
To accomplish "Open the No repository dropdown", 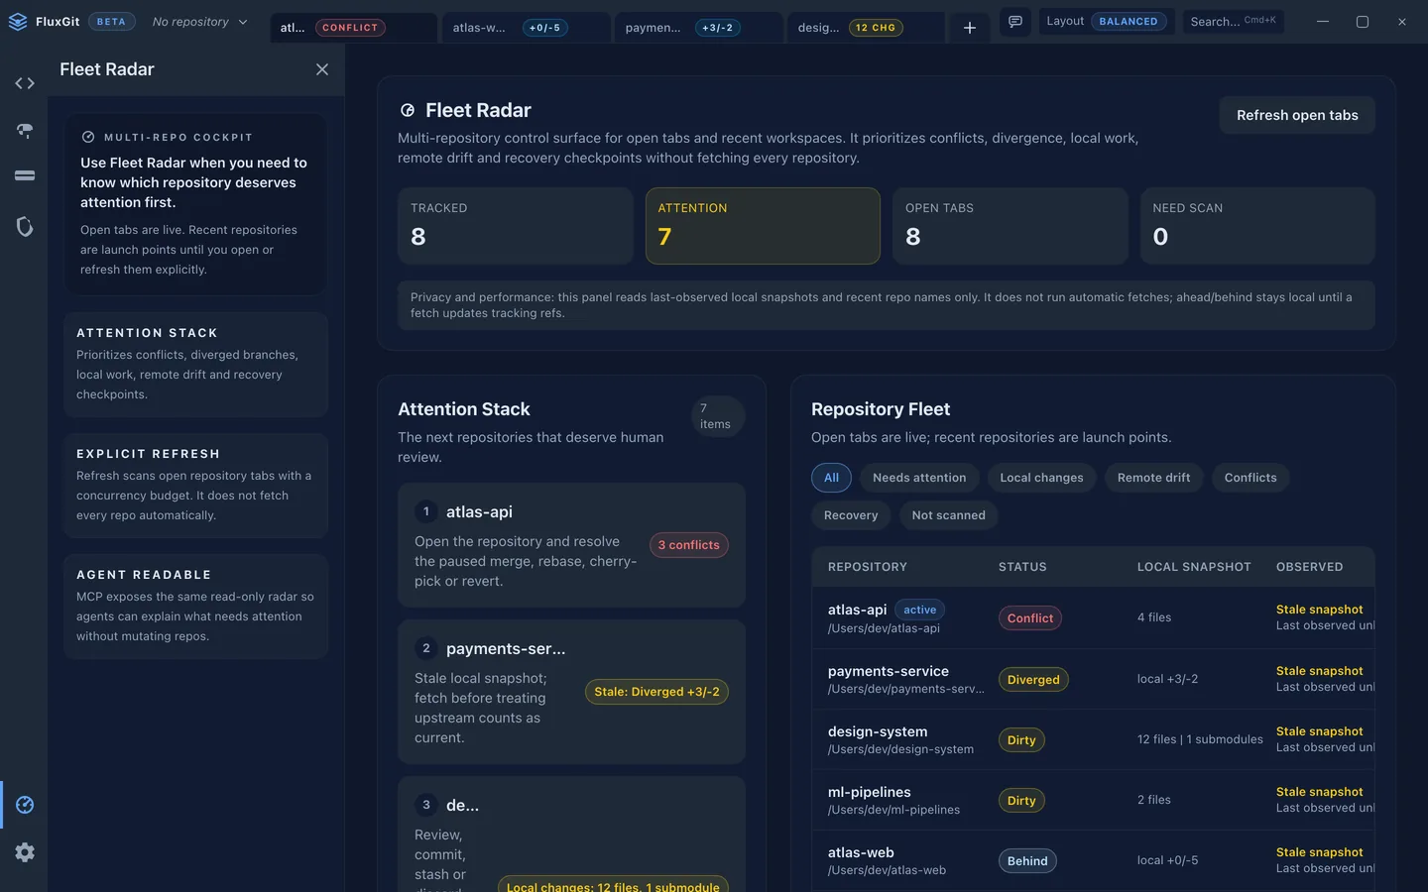I will tap(199, 22).
